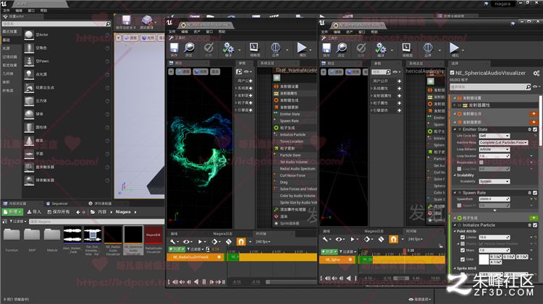Toggle timeline snapping magnet in the NE_Radial window
Viewport: 543px width, 304px height.
(241, 241)
